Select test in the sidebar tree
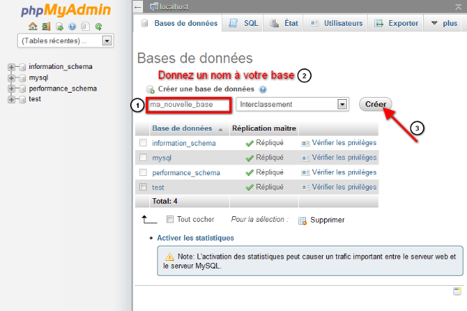The width and height of the screenshot is (467, 311). [35, 99]
